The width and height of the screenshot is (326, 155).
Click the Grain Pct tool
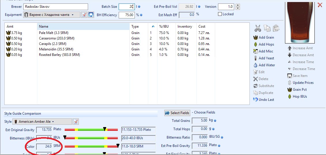pyautogui.click(x=290, y=90)
